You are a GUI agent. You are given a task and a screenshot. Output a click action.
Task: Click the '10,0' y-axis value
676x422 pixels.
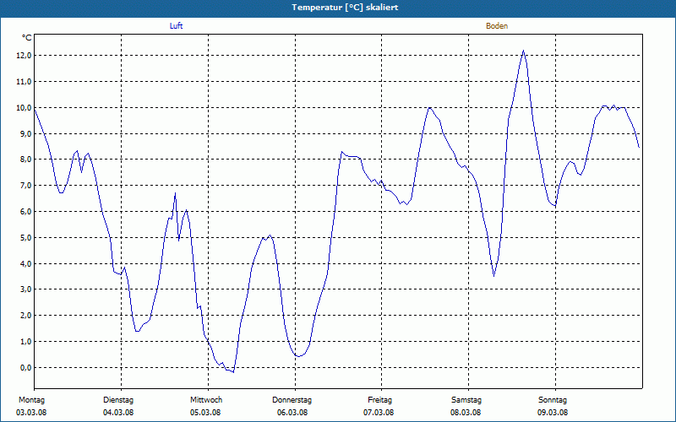tap(24, 108)
